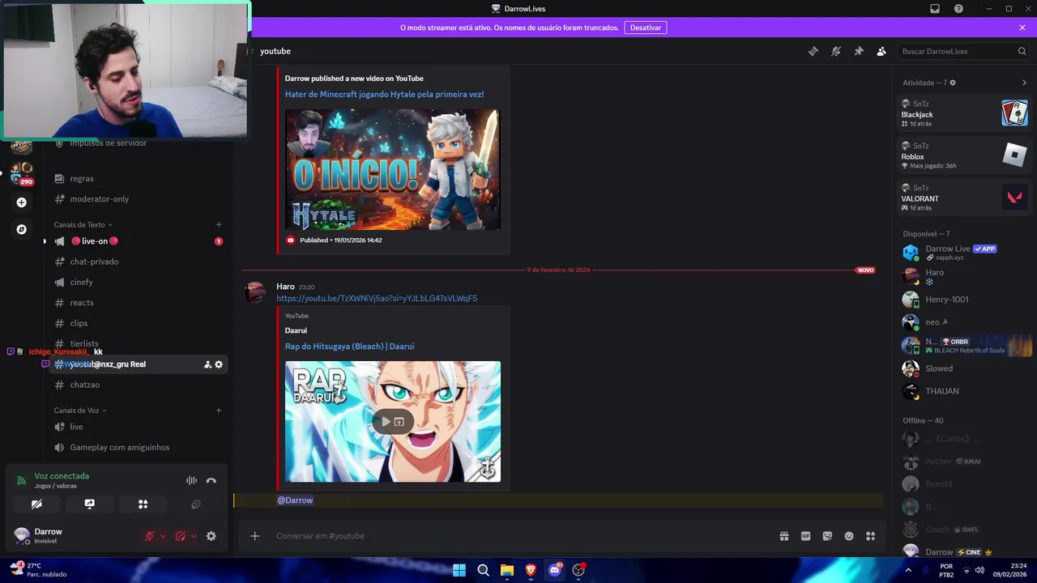This screenshot has height=583, width=1037.
Task: Open the GIF picker
Action: point(806,536)
